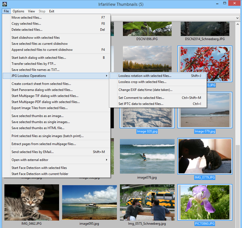Click Exit in the menu bar

click(x=52, y=11)
